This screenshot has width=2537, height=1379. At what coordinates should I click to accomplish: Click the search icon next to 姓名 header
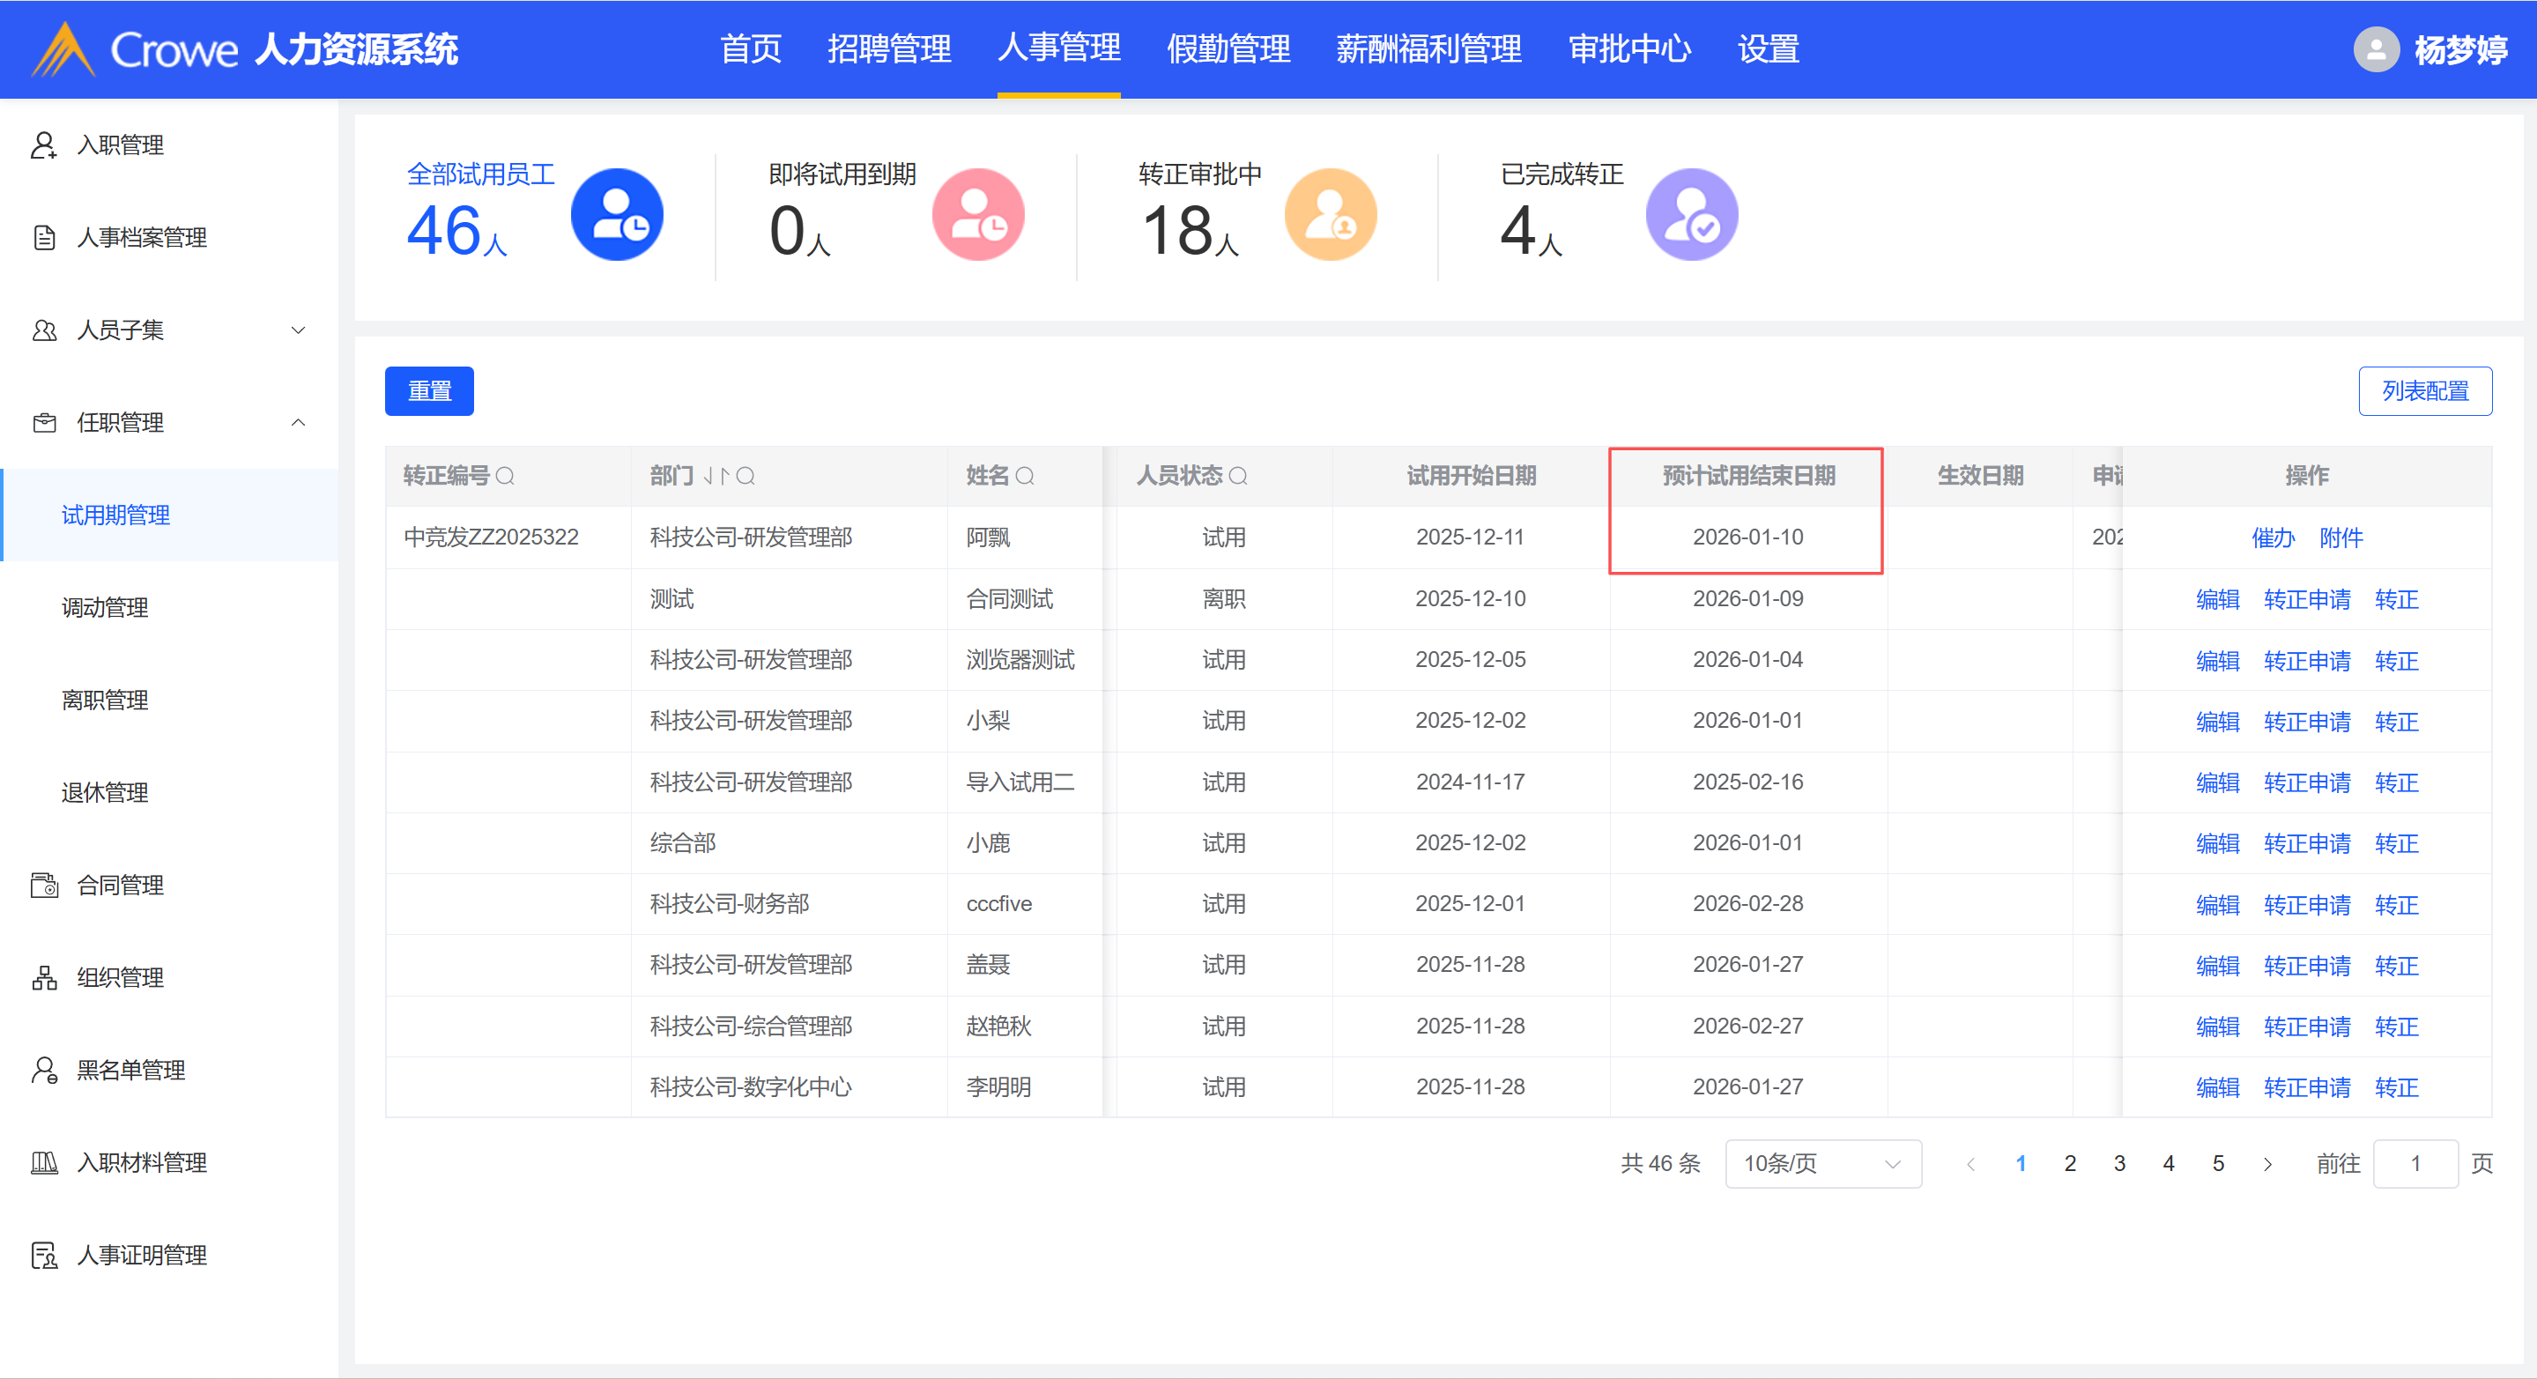coord(1024,477)
